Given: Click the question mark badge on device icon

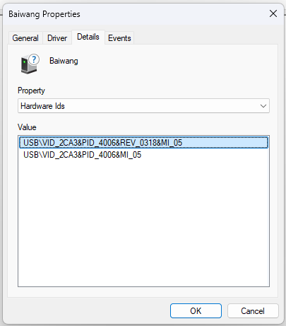Looking at the screenshot, I should [35, 59].
